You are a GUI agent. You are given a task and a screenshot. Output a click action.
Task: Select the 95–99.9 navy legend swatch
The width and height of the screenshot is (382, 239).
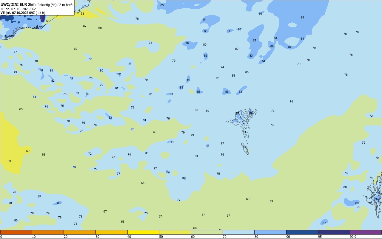click(334, 232)
